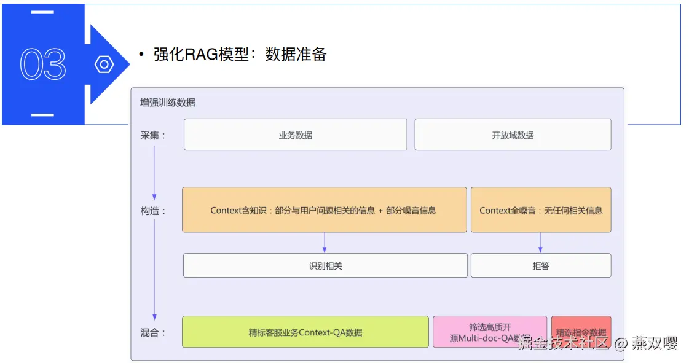Click the 采集： stage label
Viewport: 689px width, 363px height.
(153, 135)
